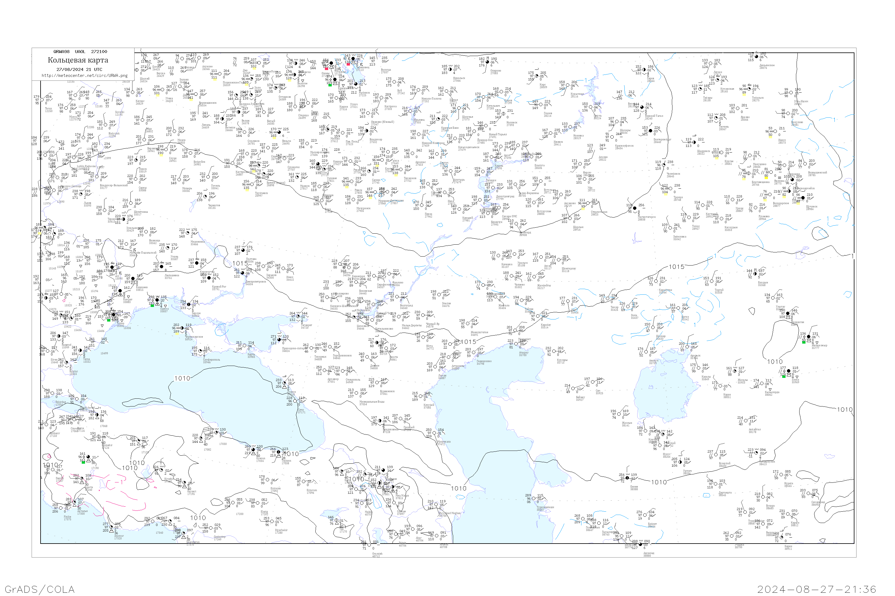Click the station circle above Тюмень label
This screenshot has width=895, height=596.
pos(716,118)
